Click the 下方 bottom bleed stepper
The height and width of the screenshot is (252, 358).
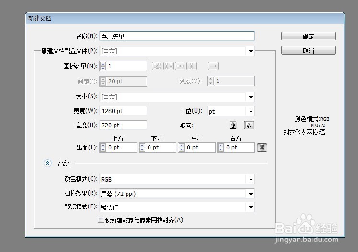pos(142,148)
